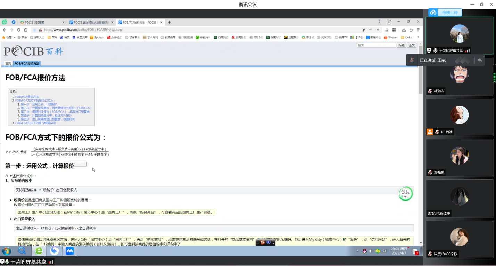The width and height of the screenshot is (496, 266).
Task: Click the scissors screenshot icon in browser toolbar
Action: click(387, 30)
